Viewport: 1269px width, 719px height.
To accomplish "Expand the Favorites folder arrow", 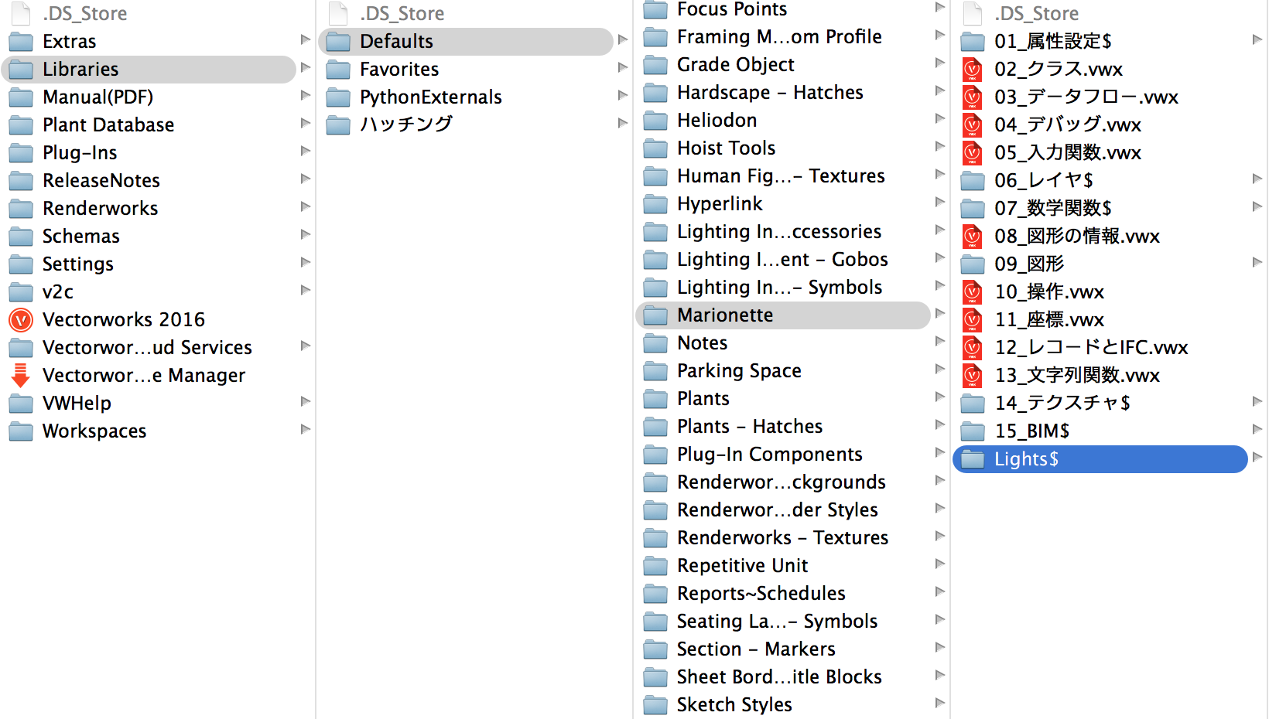I will click(622, 67).
